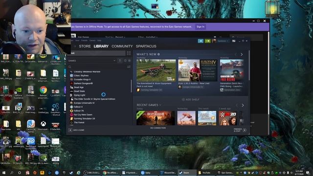This screenshot has height=176, width=313.
Task: Advance What's New with the right arrow
Action: 242,54
